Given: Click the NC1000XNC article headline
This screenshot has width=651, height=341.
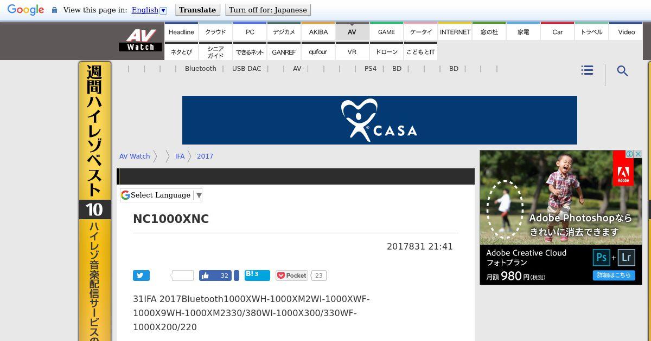Looking at the screenshot, I should click(171, 219).
